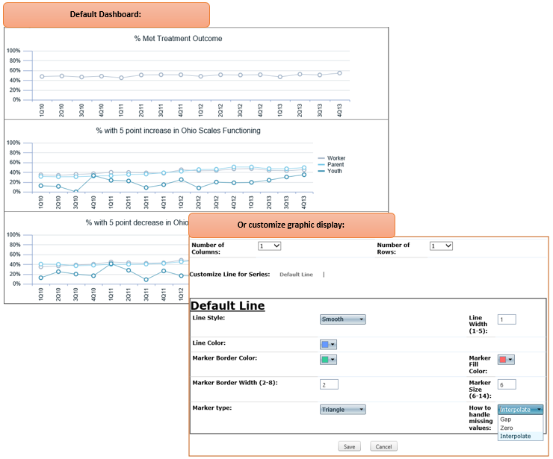Click the 4Q13 marker in Treatment Outcome chart
This screenshot has height=459, width=553.
(339, 73)
